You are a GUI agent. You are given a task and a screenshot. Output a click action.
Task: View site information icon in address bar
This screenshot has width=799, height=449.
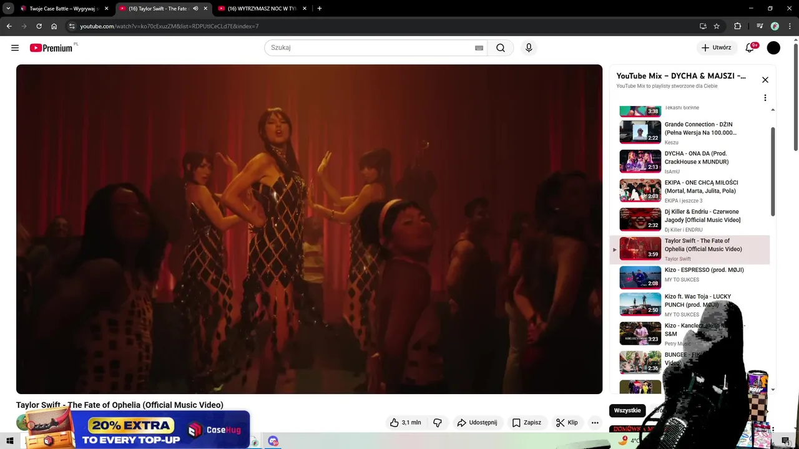pos(72,26)
